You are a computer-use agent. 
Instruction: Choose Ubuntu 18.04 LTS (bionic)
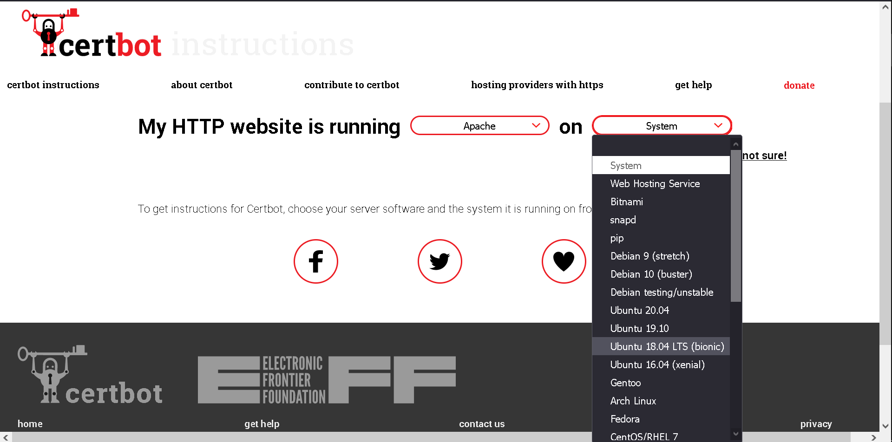click(661, 347)
